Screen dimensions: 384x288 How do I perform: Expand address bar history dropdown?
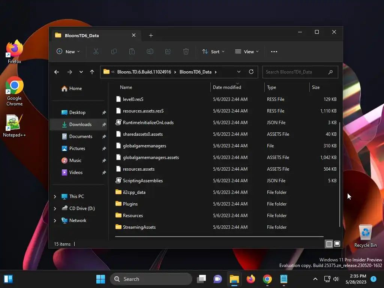tap(239, 72)
